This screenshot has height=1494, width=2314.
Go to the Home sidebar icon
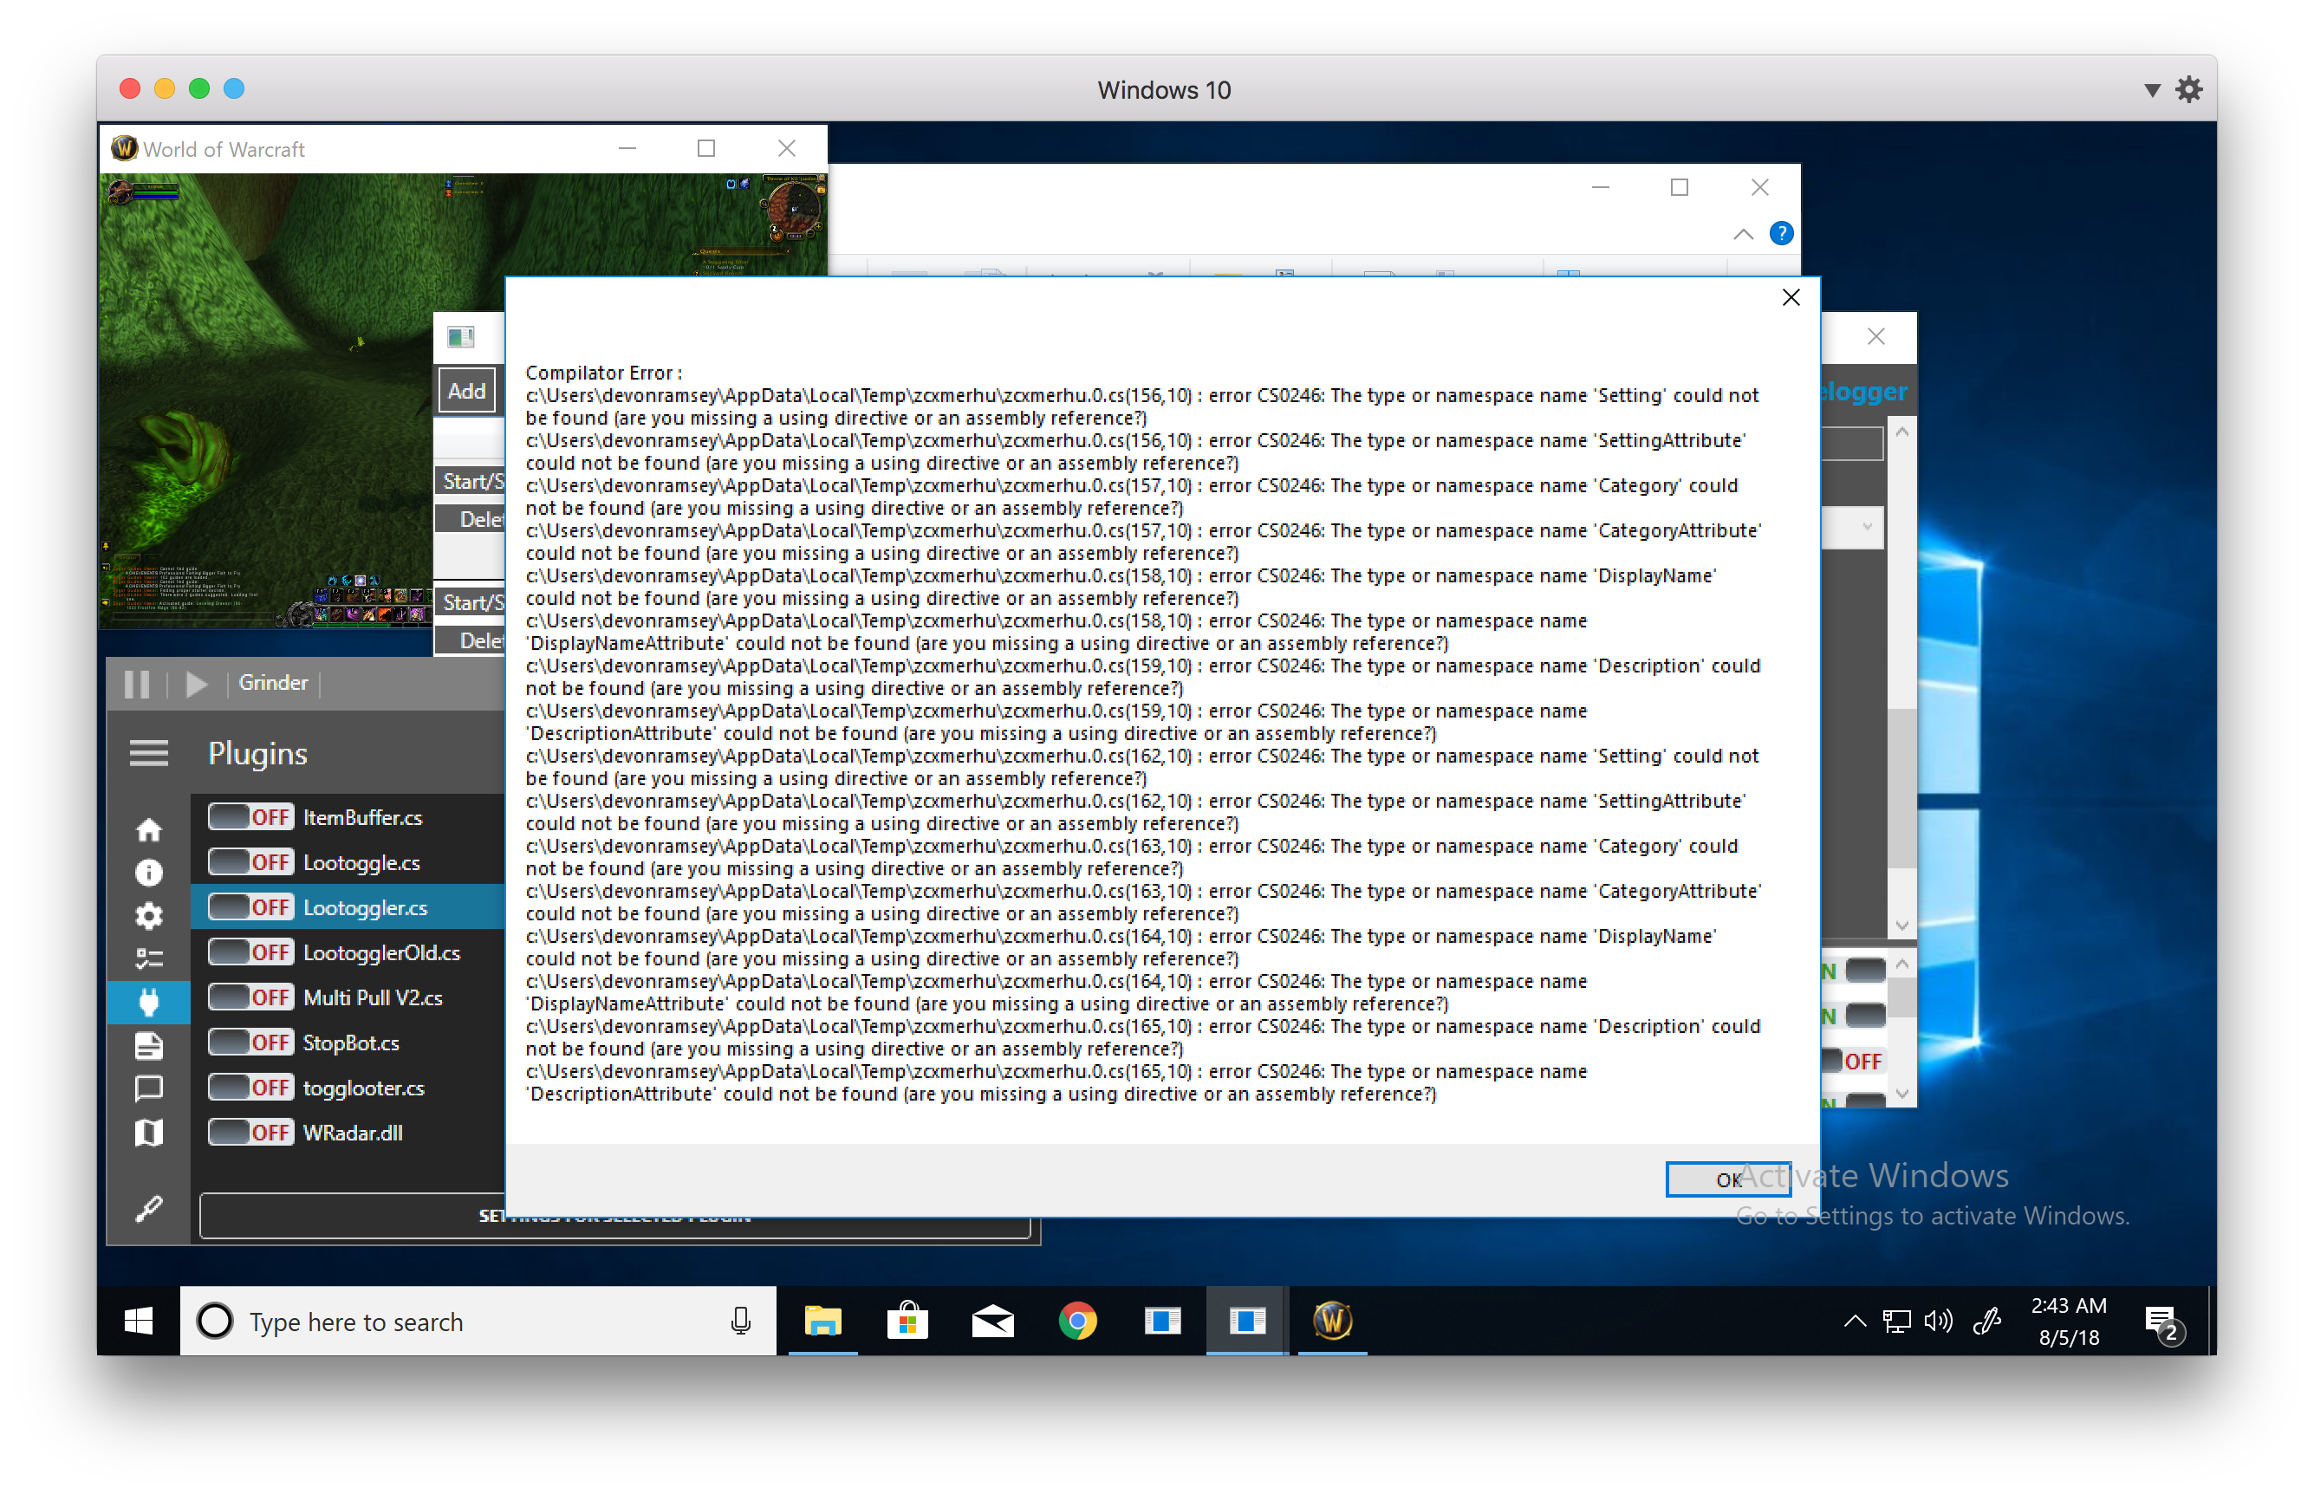(148, 830)
